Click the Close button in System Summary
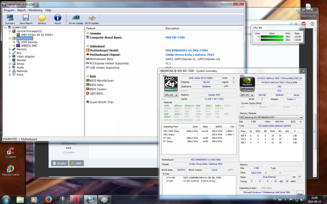Screen dimensions: 327x204 tap(300, 194)
